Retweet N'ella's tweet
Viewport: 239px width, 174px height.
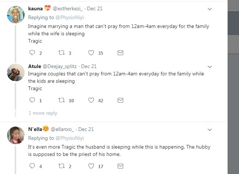(61, 166)
